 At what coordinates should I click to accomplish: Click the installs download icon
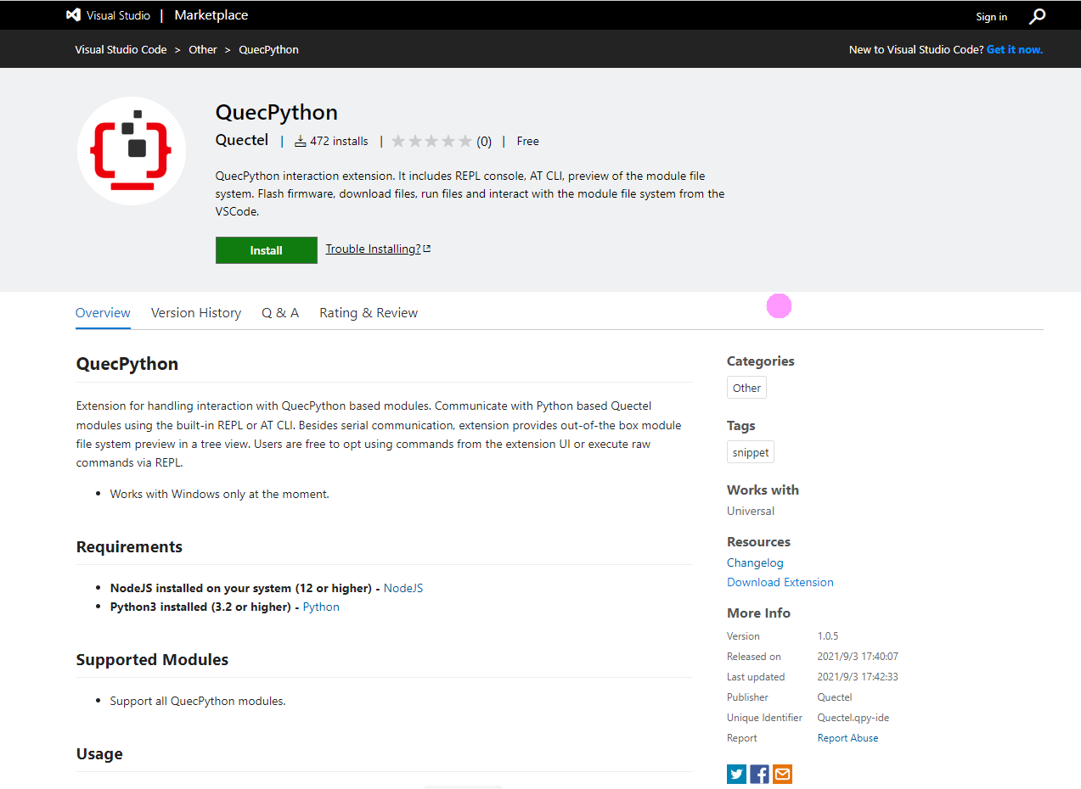point(300,142)
